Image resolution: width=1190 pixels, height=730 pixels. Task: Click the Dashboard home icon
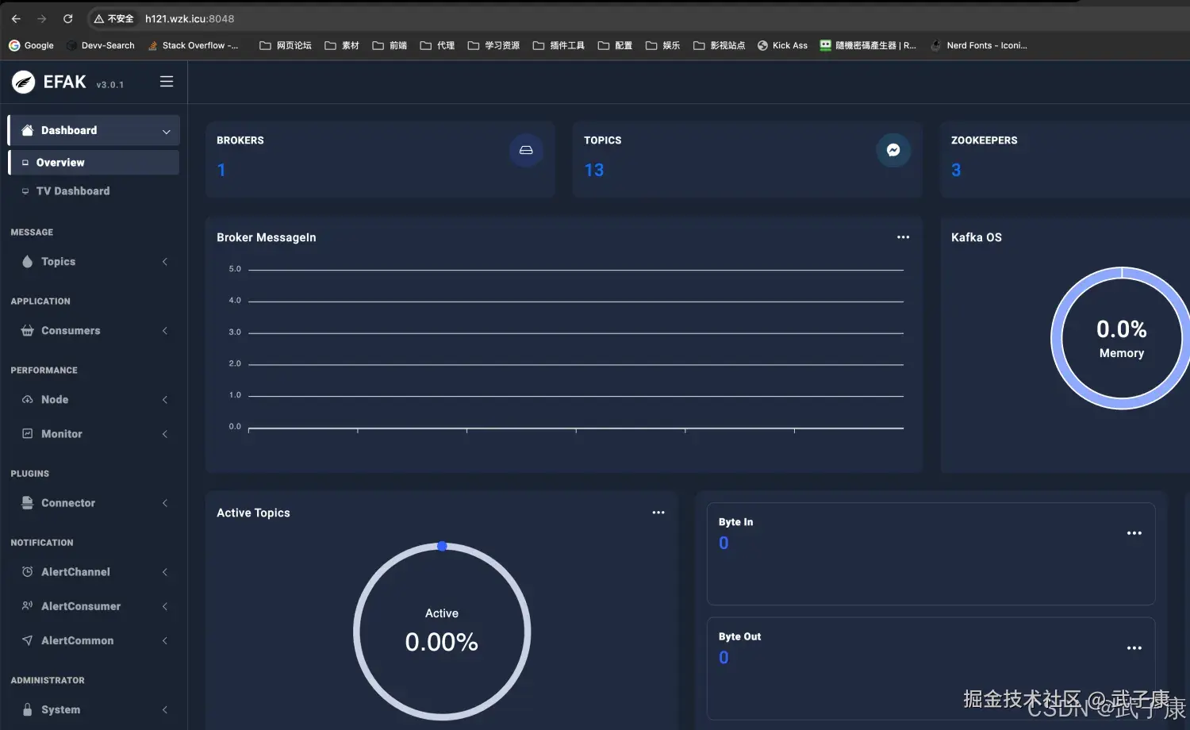click(28, 130)
